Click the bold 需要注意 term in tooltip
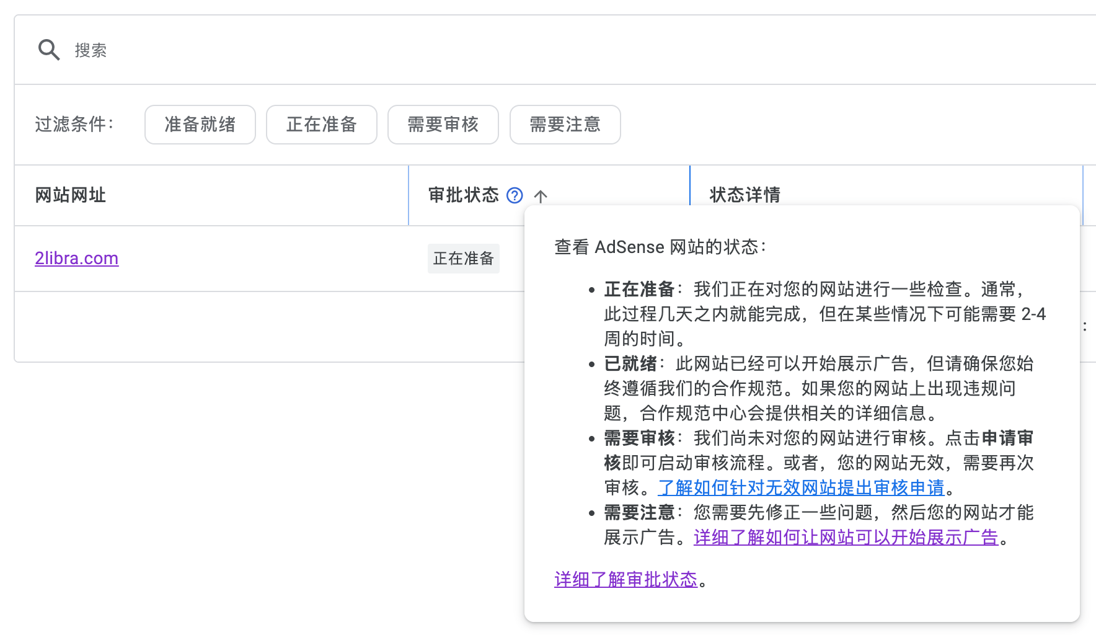 pos(639,512)
